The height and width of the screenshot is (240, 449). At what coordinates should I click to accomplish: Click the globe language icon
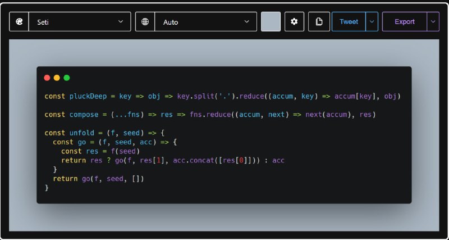tap(145, 22)
